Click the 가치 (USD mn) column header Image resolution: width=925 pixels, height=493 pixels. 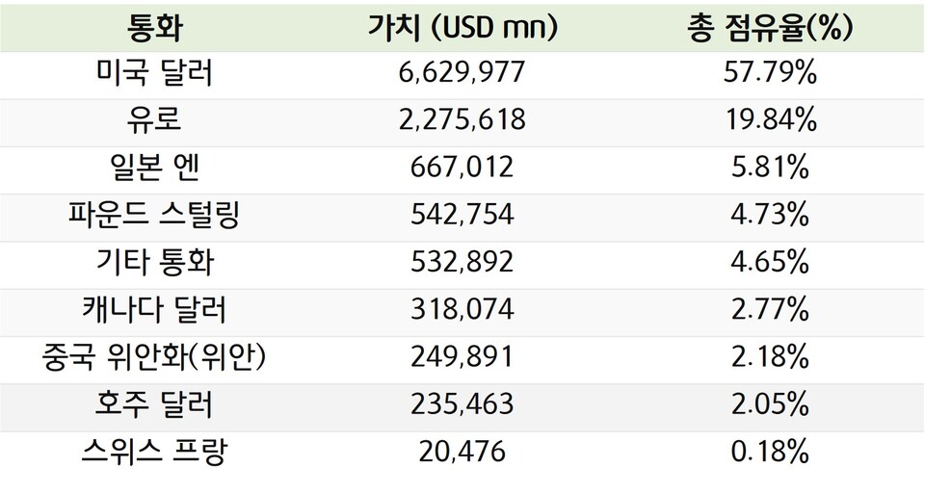point(462,28)
